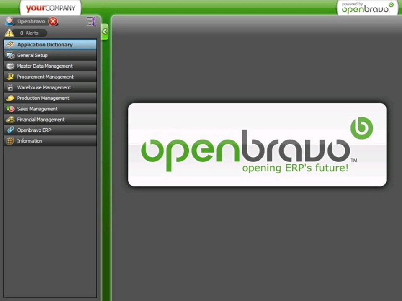This screenshot has width=402, height=301.
Task: Click the Openbravo ERP link icon
Action: click(10, 130)
